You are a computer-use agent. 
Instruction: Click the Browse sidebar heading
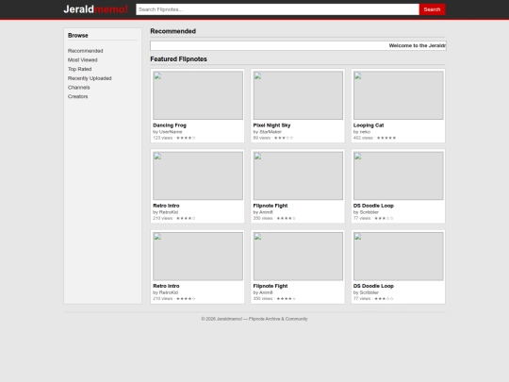pos(78,36)
